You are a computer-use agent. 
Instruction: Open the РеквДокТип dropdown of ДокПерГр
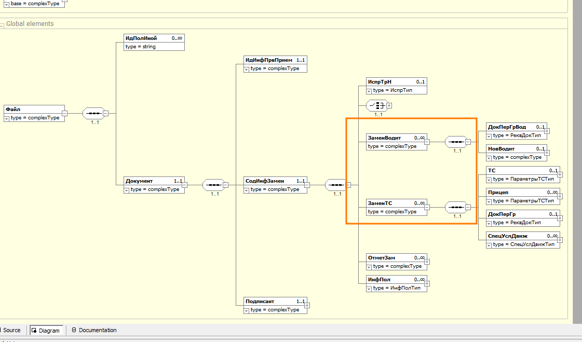click(489, 224)
